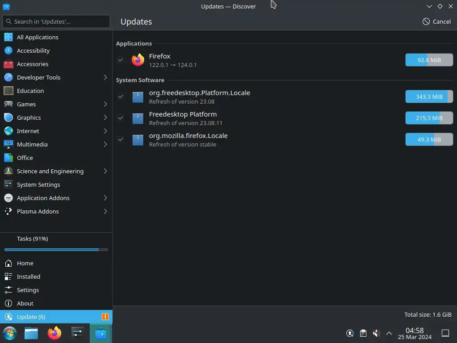Click the Games controller icon
Image resolution: width=457 pixels, height=343 pixels.
click(8, 104)
